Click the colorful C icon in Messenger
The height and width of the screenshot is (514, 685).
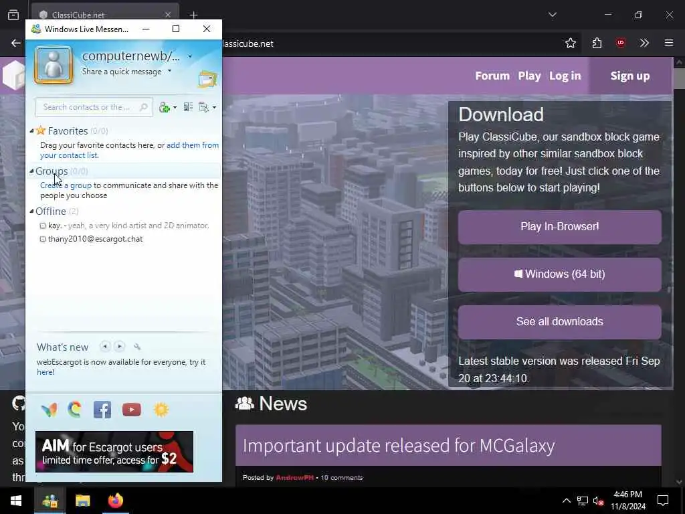pos(75,410)
